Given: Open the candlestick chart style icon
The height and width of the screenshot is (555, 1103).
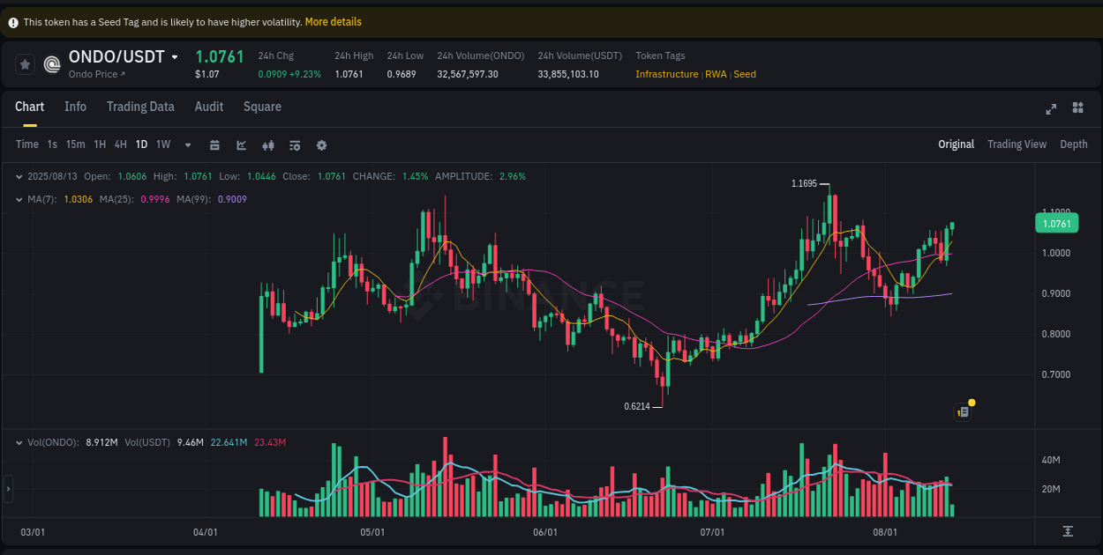Looking at the screenshot, I should pyautogui.click(x=268, y=144).
